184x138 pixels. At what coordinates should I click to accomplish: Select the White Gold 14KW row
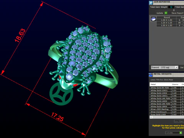coord(167,101)
